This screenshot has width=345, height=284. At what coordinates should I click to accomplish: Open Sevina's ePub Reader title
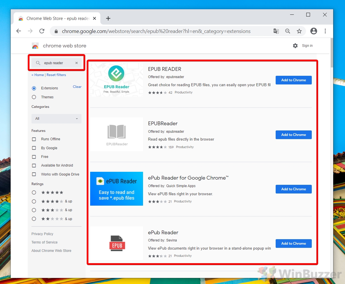point(163,233)
